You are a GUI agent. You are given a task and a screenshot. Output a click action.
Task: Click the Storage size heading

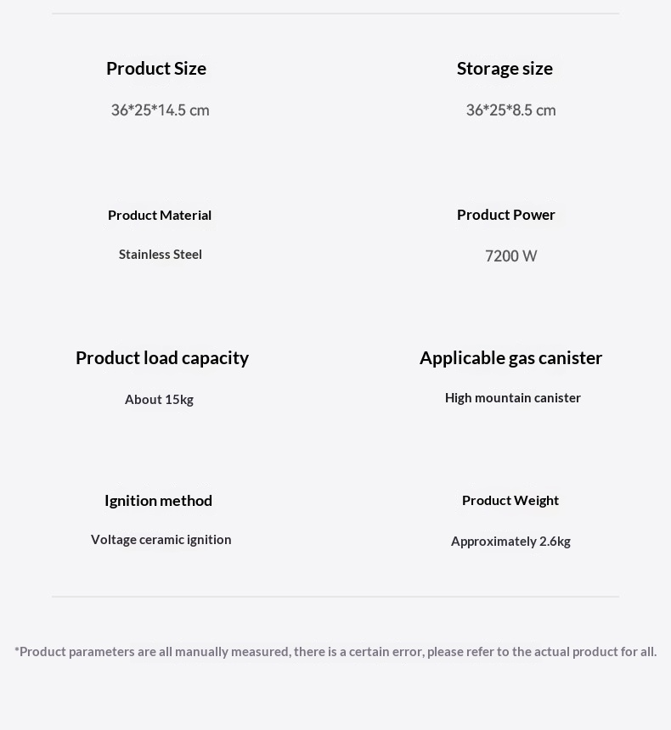[505, 69]
